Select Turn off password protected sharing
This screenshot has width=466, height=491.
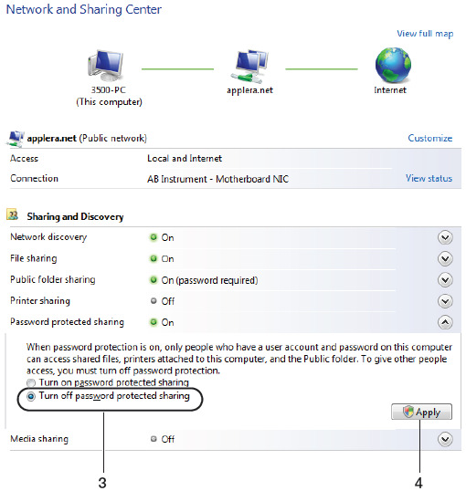point(31,396)
